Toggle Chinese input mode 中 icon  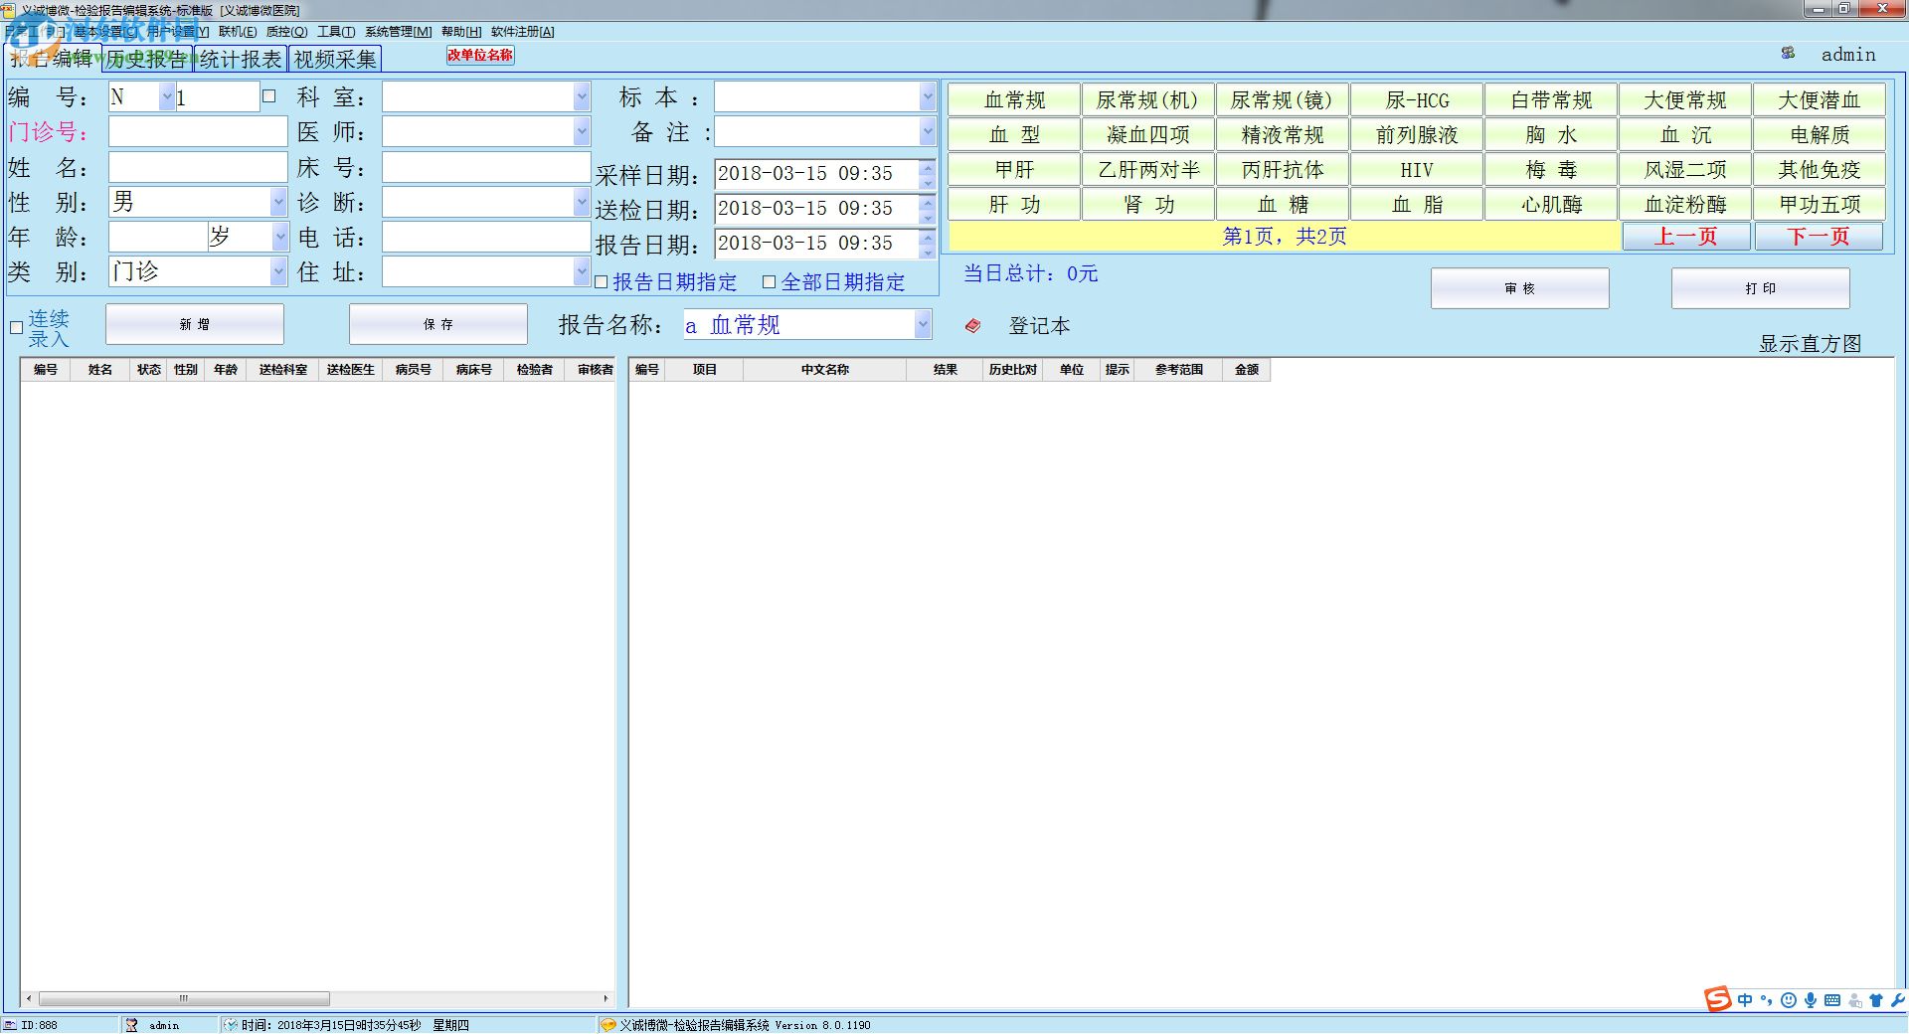pyautogui.click(x=1745, y=1000)
